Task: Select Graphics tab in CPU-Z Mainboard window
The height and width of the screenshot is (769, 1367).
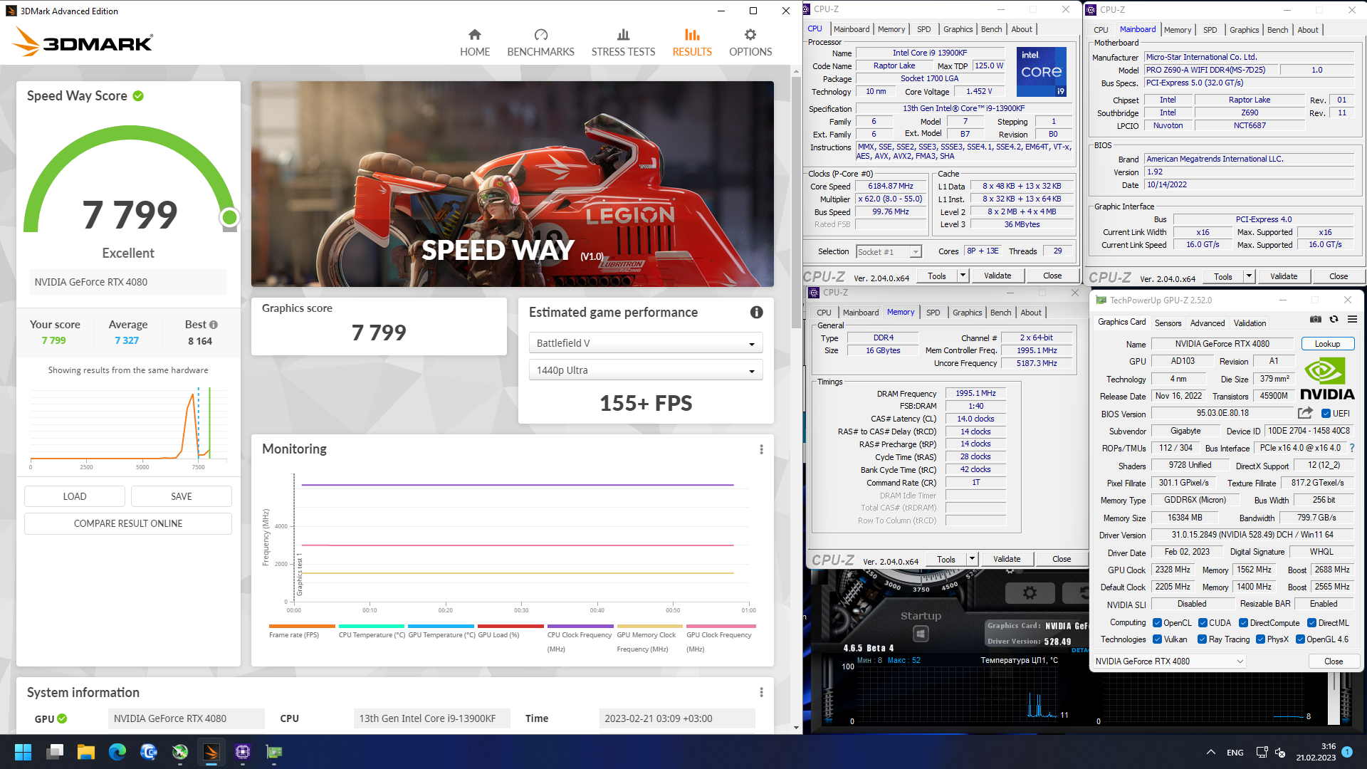Action: coord(1244,30)
